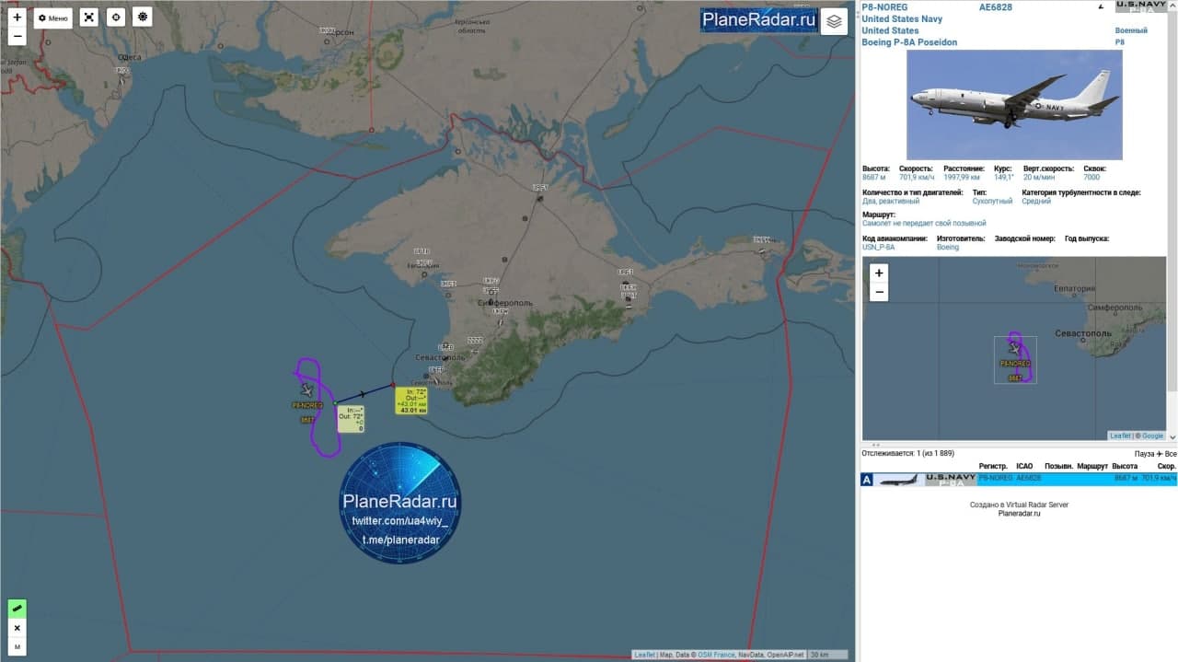Open the Меню settings menu
The height and width of the screenshot is (662, 1178).
[x=53, y=17]
